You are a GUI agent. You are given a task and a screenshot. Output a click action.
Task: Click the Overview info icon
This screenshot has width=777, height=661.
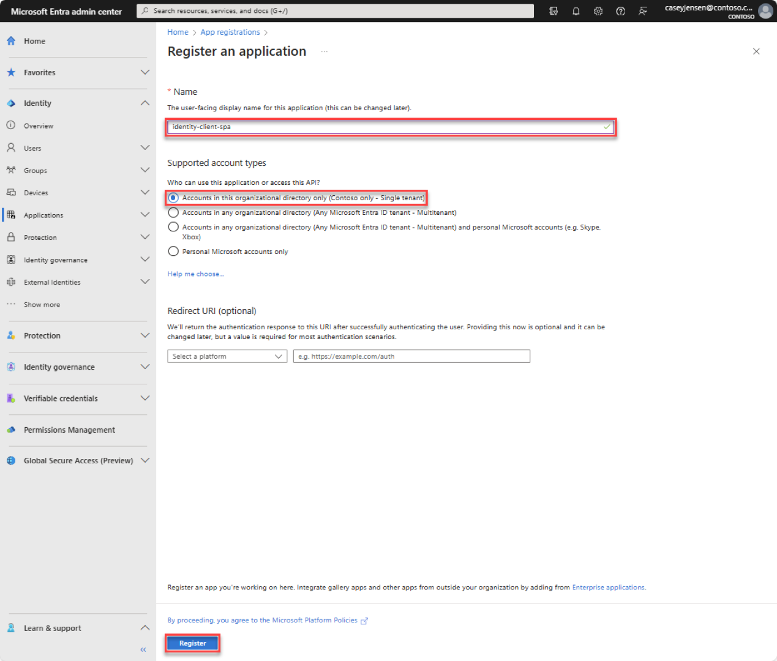click(x=11, y=125)
